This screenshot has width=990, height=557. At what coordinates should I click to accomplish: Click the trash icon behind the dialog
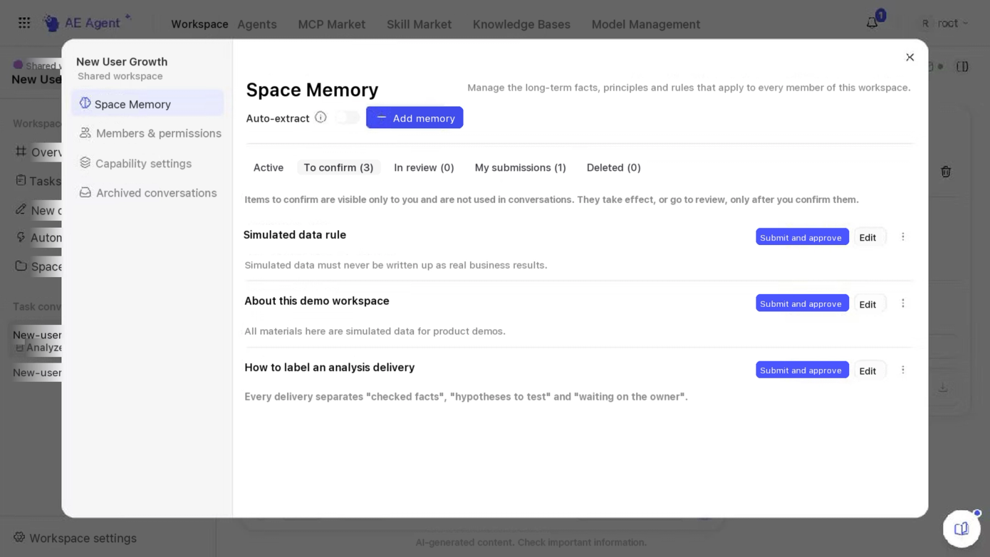[x=945, y=171]
